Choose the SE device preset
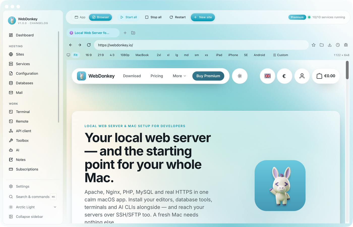 click(x=246, y=55)
